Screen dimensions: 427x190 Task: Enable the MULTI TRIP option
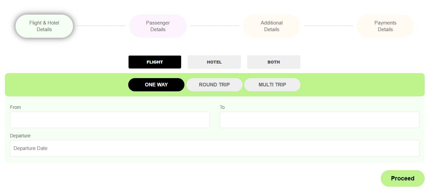[272, 85]
